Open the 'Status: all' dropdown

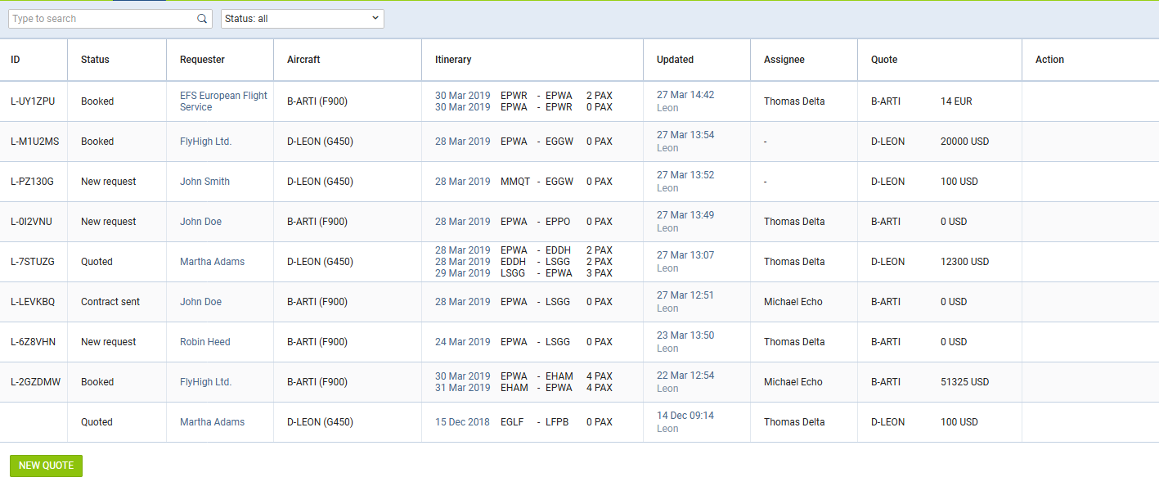pos(303,19)
